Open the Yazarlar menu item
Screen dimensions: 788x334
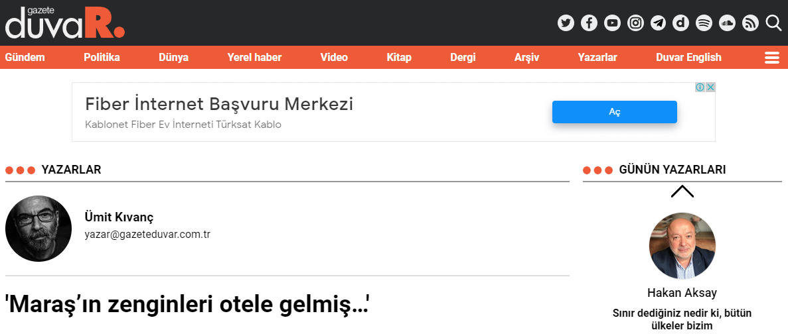coord(597,57)
